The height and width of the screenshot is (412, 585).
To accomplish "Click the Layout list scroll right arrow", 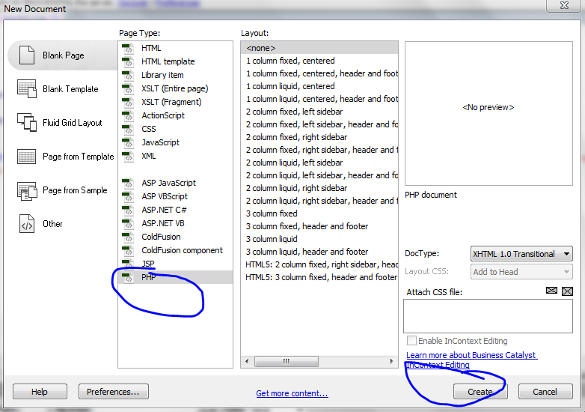I will (391, 361).
